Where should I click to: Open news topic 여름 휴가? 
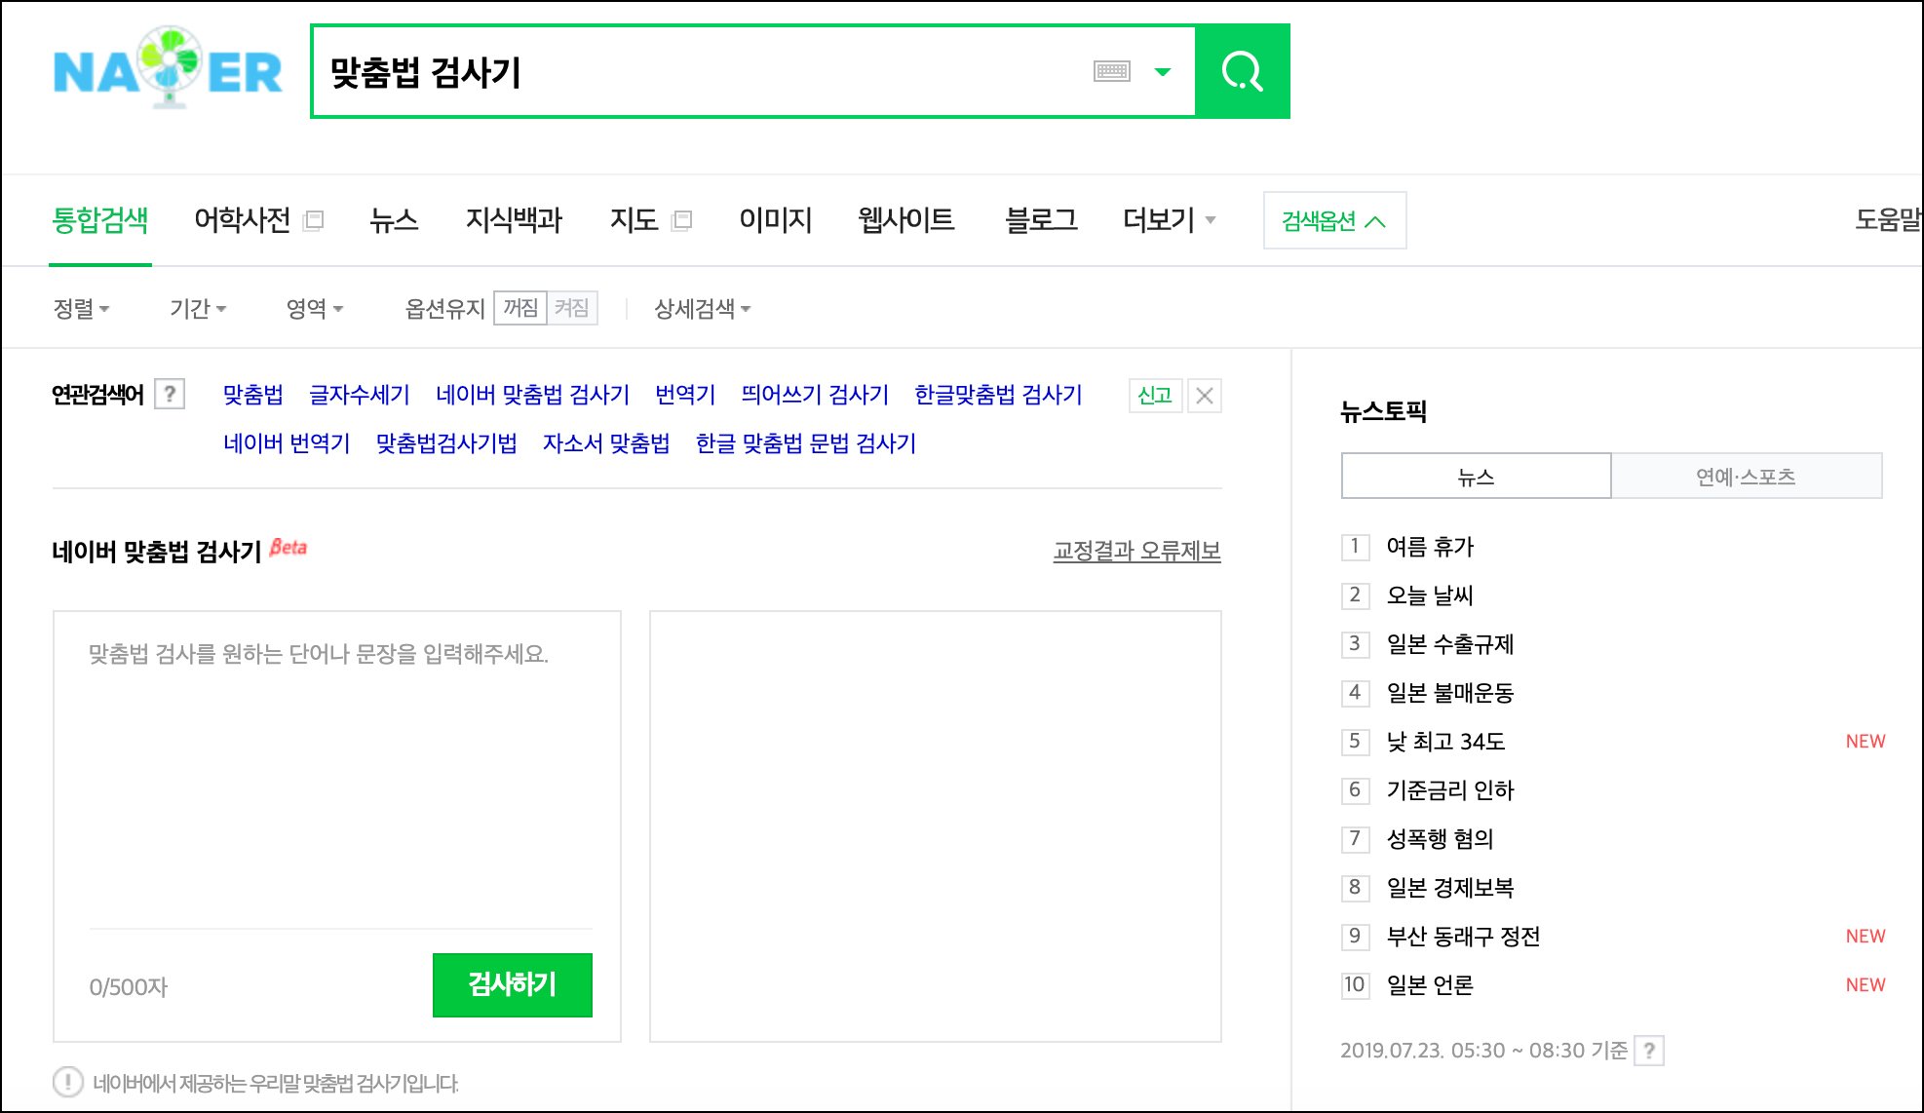coord(1430,546)
